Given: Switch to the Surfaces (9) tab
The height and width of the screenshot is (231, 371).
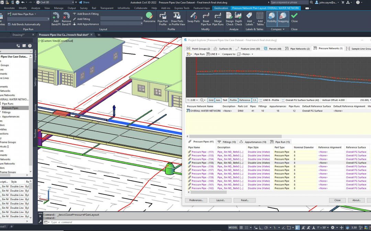Looking at the screenshot, I should pyautogui.click(x=223, y=49).
